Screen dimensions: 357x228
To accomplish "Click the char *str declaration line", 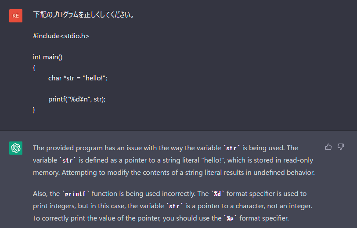I will click(x=78, y=78).
